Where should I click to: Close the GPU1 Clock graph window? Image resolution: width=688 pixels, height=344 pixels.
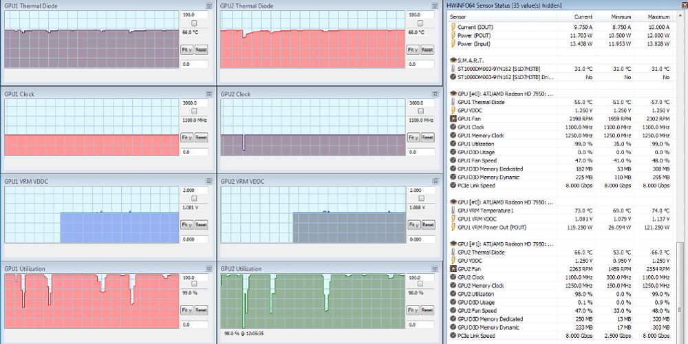(210, 94)
